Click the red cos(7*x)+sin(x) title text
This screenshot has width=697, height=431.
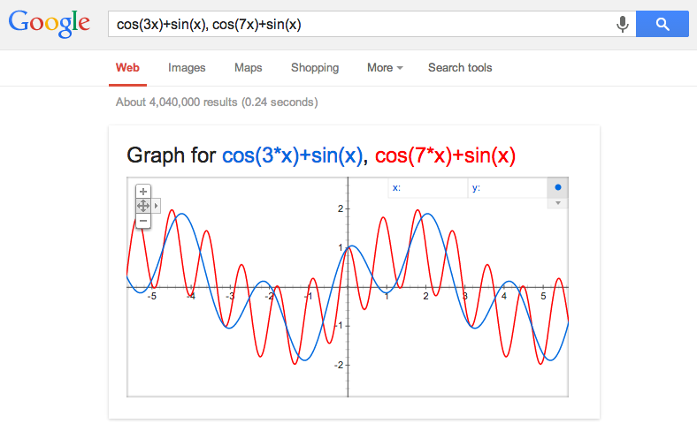point(445,156)
